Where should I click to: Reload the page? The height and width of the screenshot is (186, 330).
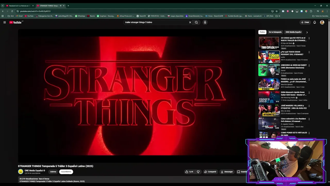coord(12,11)
